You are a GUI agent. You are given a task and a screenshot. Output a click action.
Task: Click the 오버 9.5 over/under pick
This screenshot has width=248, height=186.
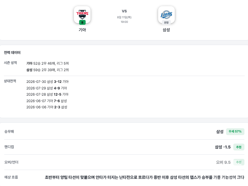(x=223, y=162)
